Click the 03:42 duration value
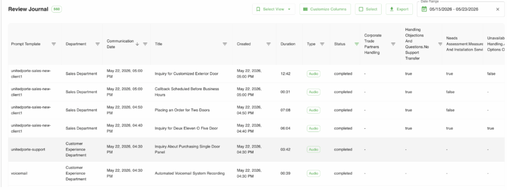The height and width of the screenshot is (190, 507). click(285, 149)
